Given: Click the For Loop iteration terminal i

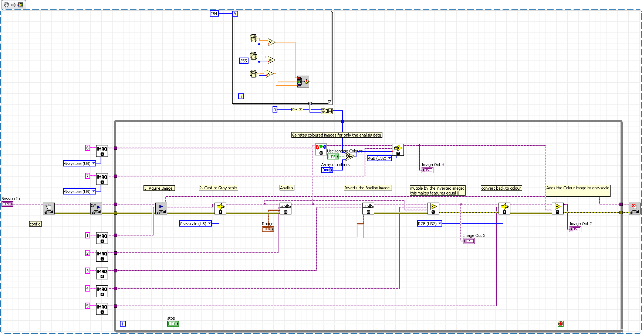Looking at the screenshot, I should 241,96.
